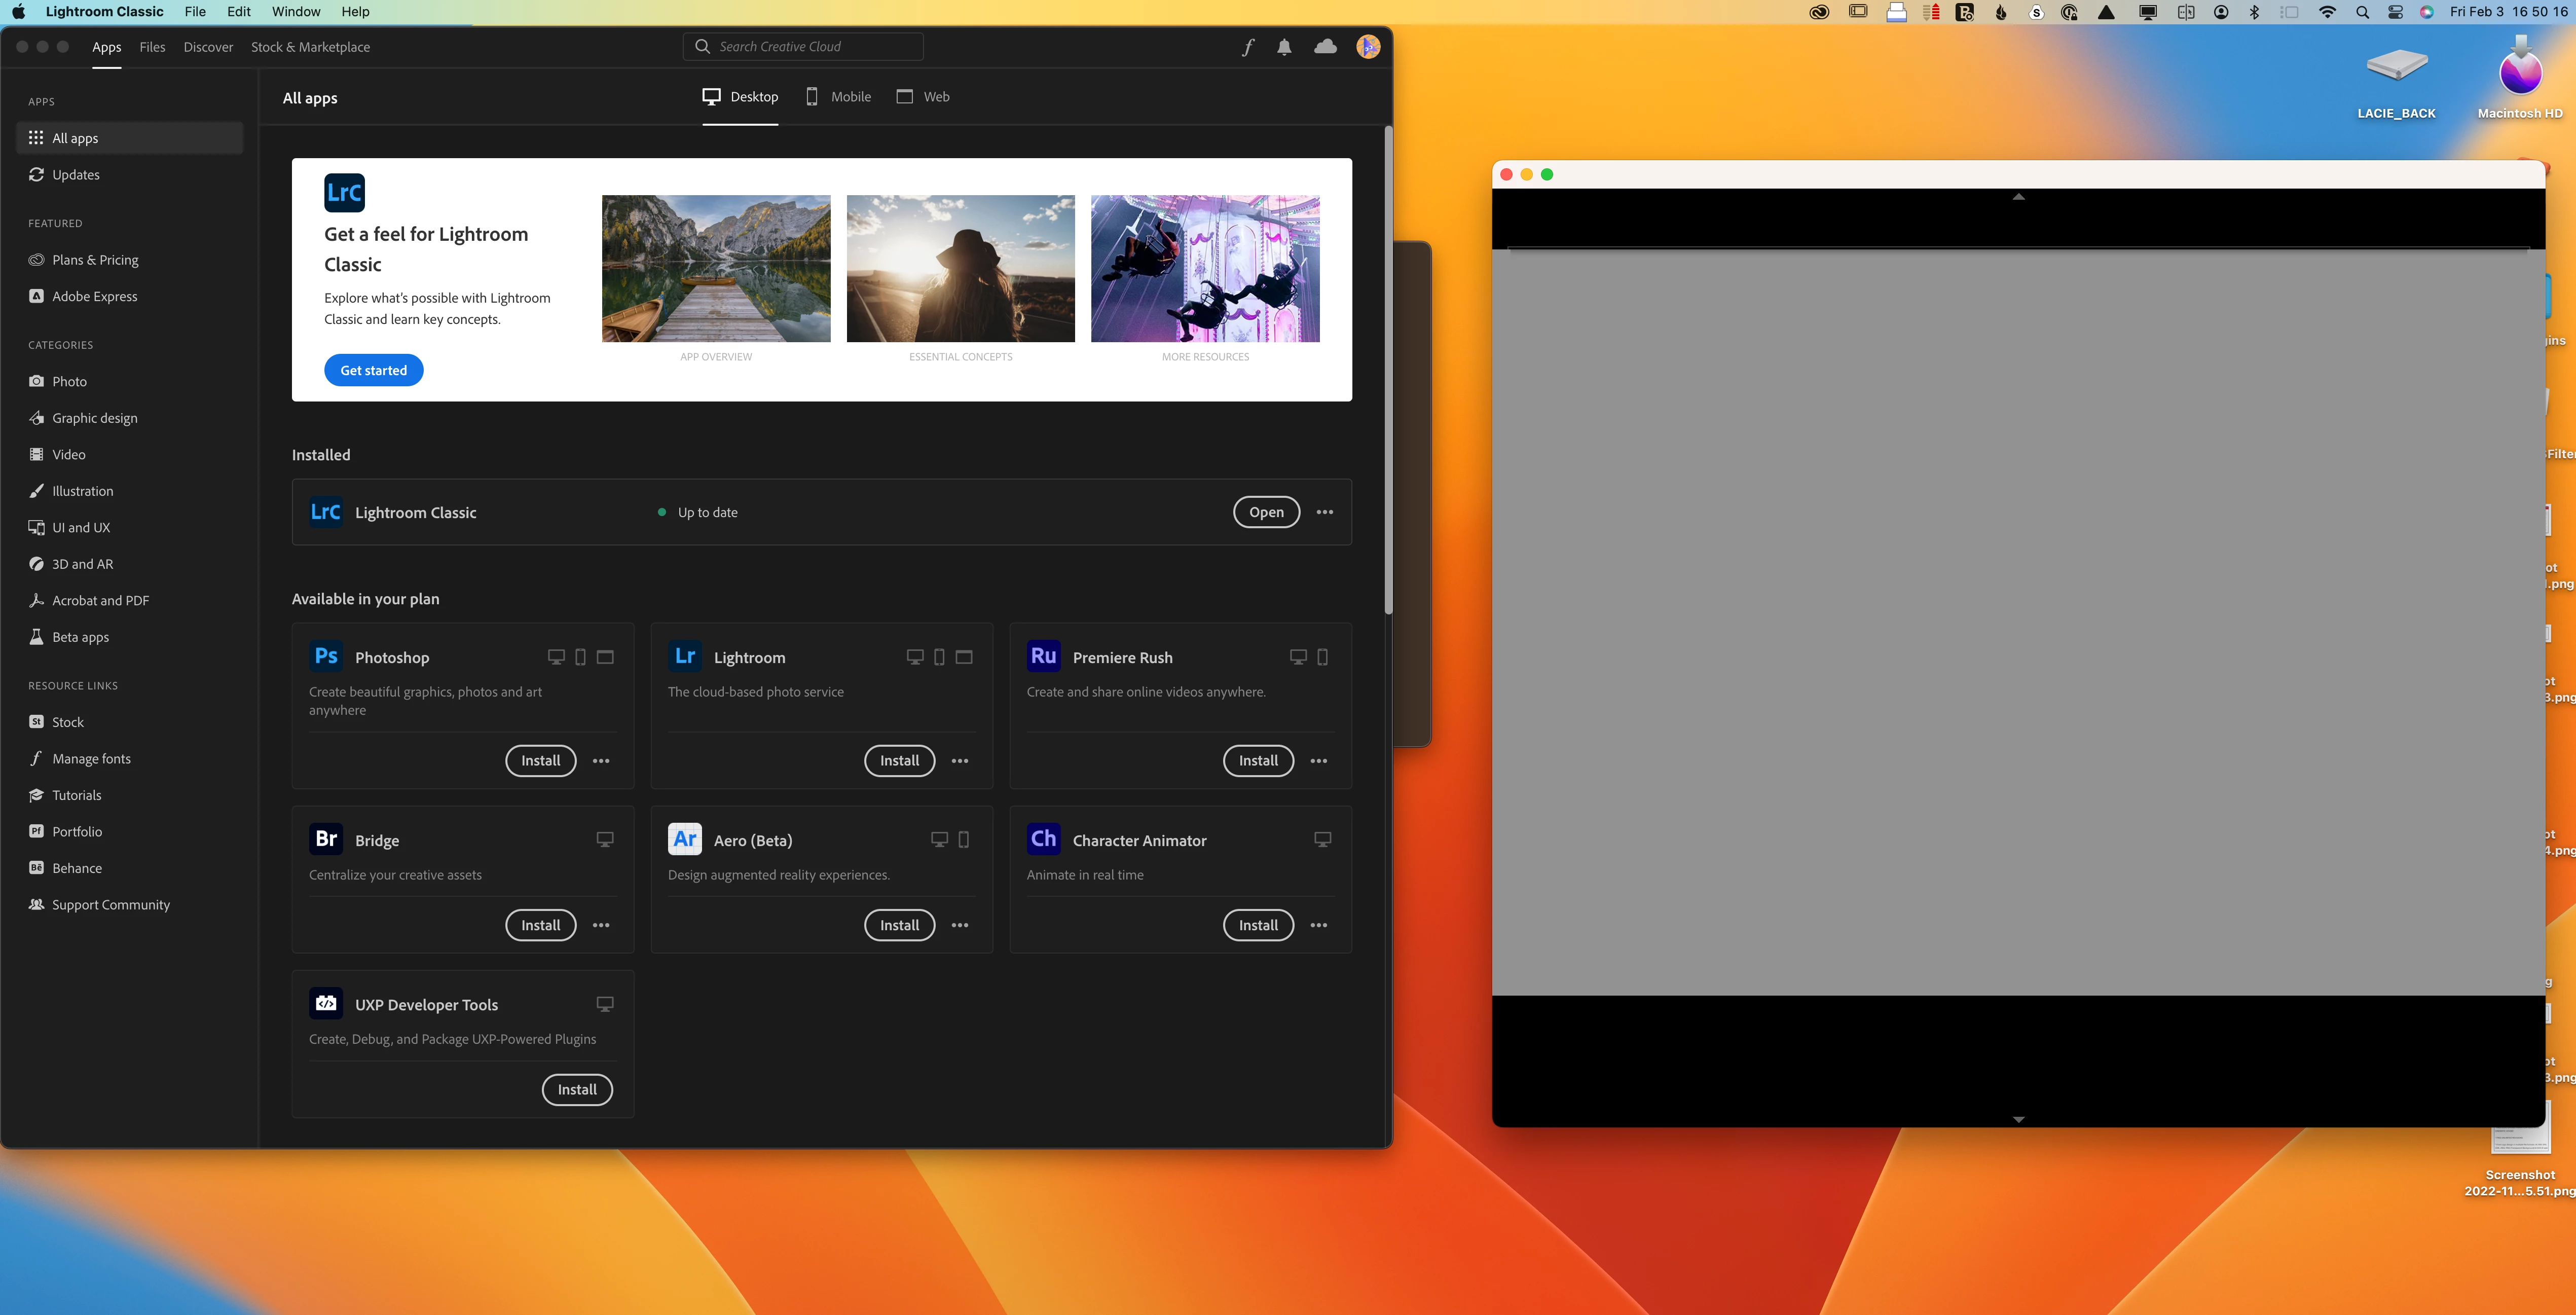2576x1315 pixels.
Task: Open the fonts icon in header
Action: pos(1248,47)
